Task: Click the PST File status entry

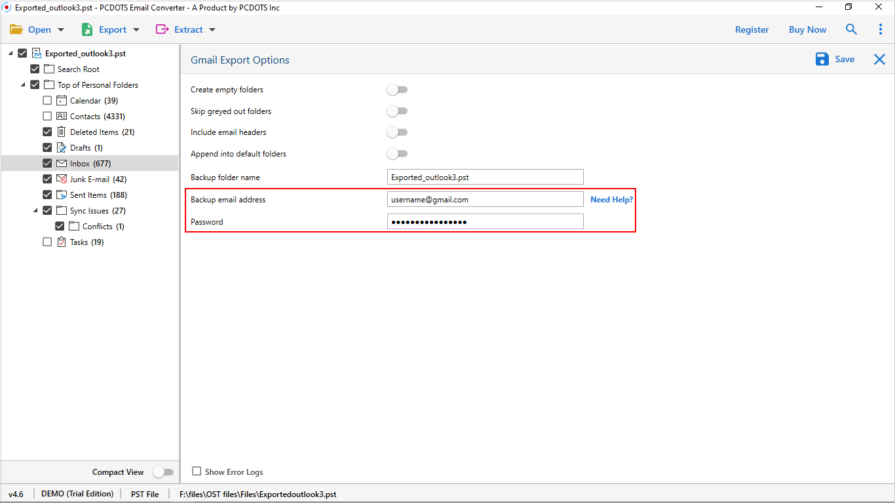Action: tap(145, 494)
